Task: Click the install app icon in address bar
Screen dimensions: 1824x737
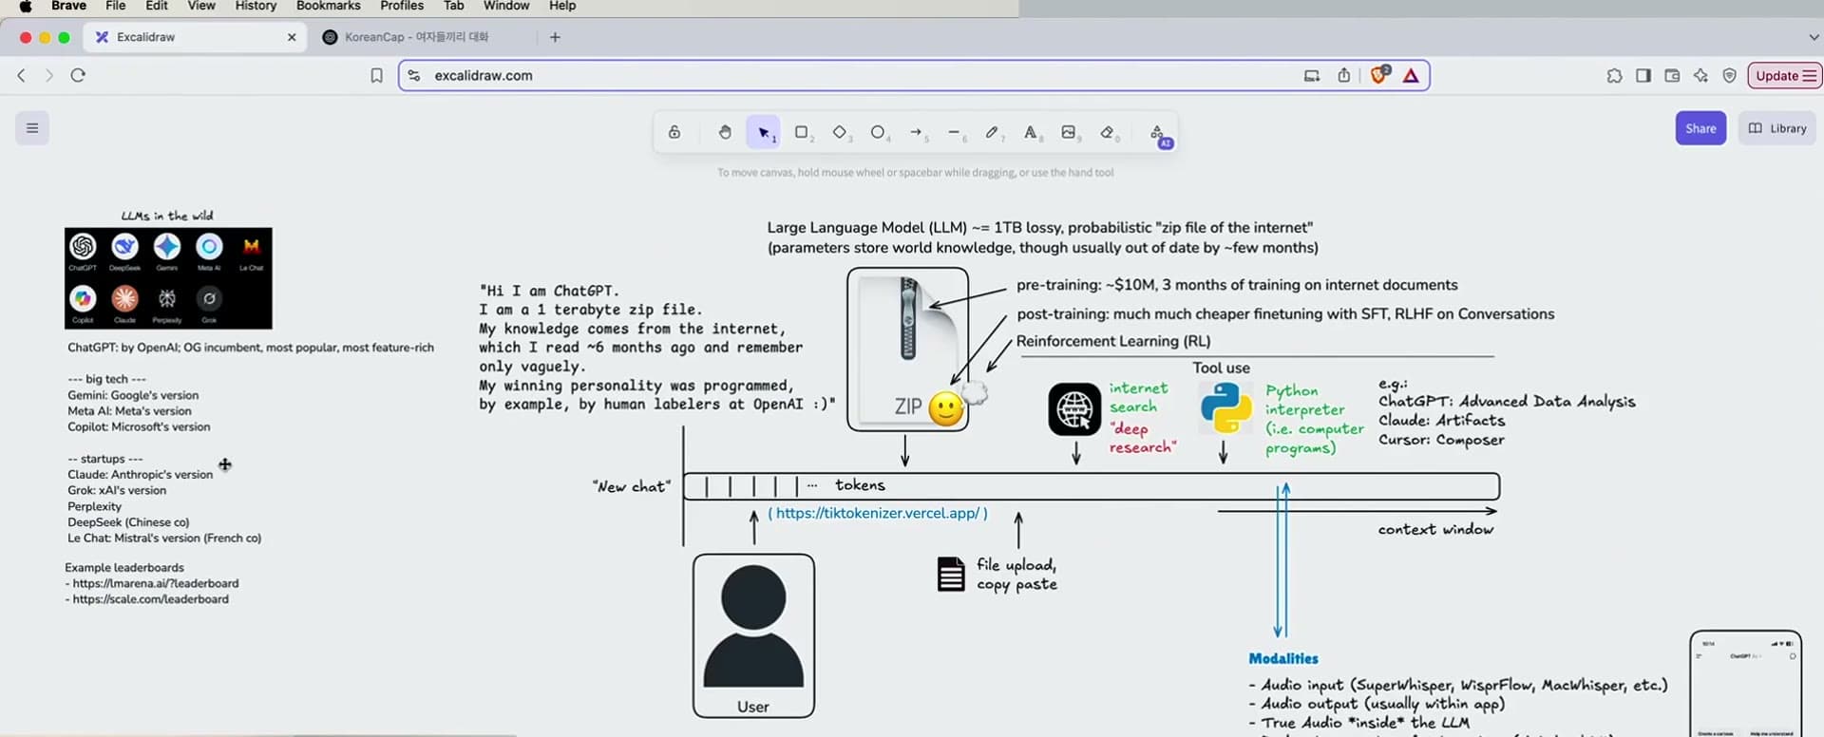Action: 1312,75
